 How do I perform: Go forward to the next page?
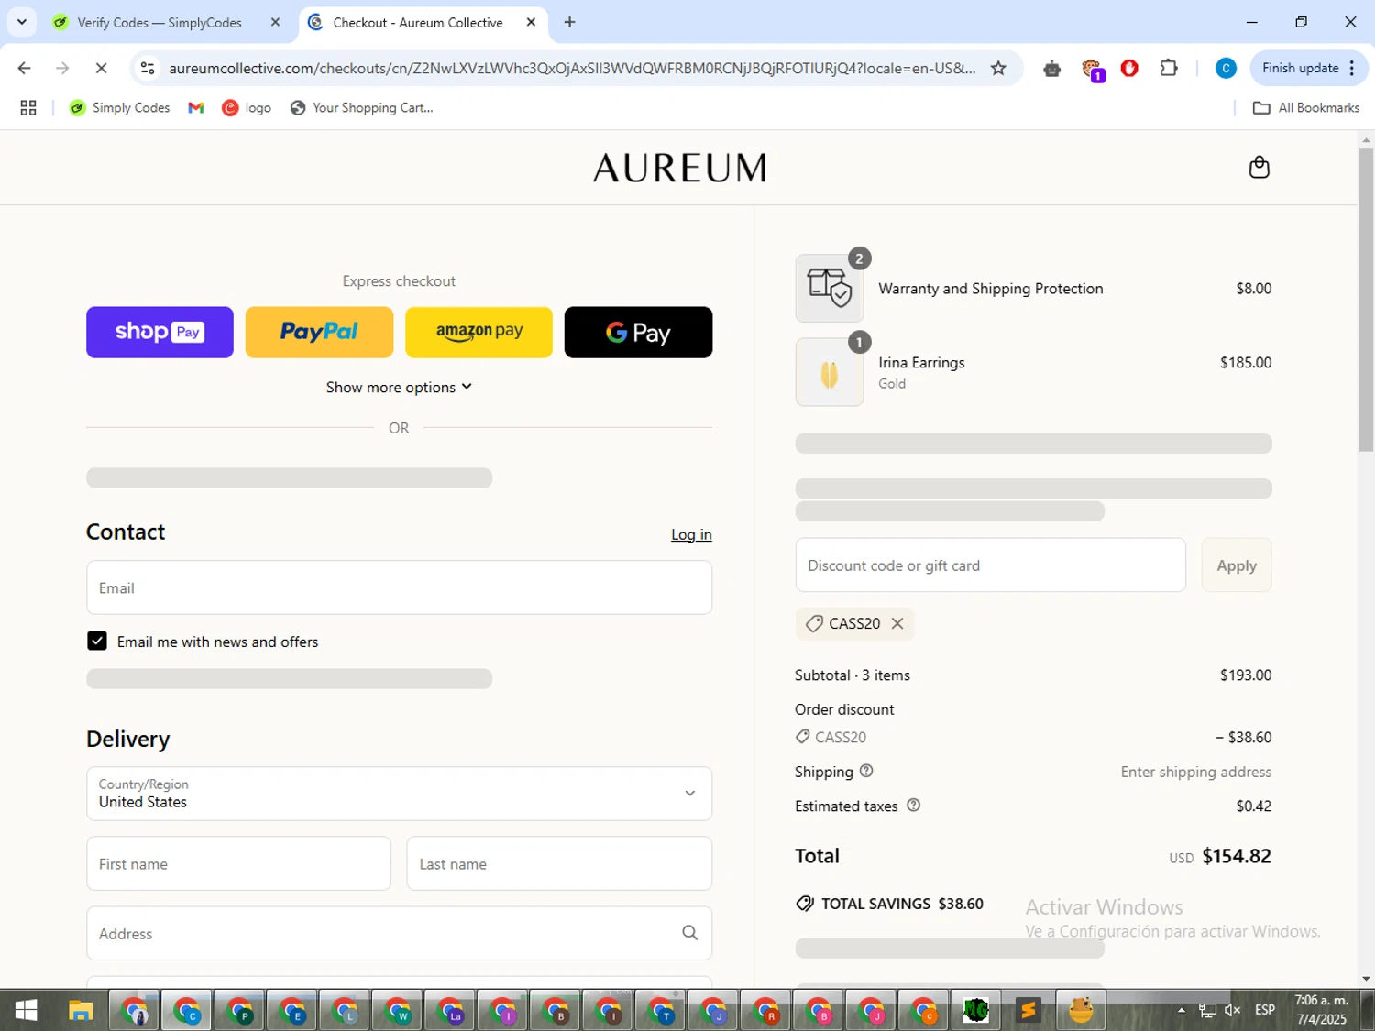click(x=62, y=68)
